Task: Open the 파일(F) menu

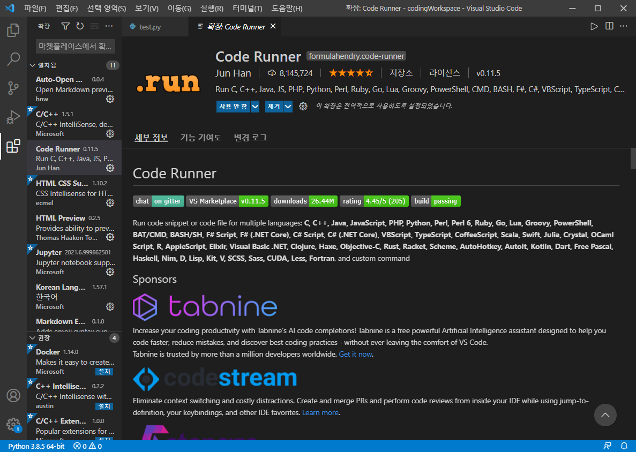Action: pos(35,9)
